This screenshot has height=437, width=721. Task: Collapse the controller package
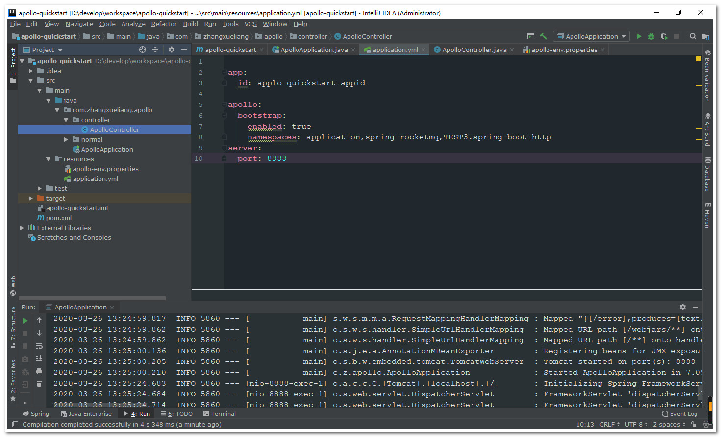click(x=66, y=120)
